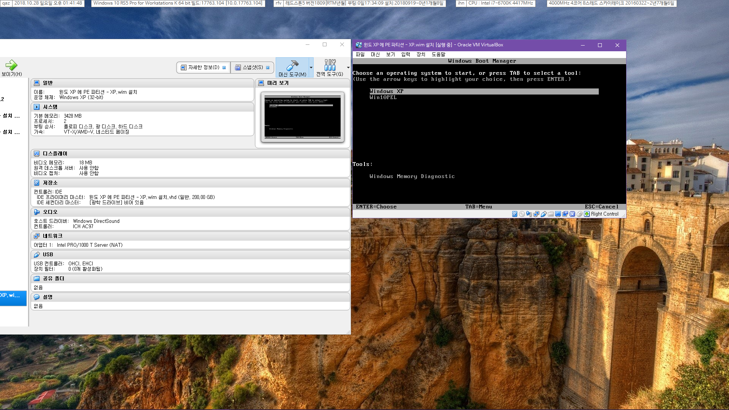This screenshot has height=410, width=729.
Task: Open the File (파일) menu in VM window
Action: coord(360,55)
